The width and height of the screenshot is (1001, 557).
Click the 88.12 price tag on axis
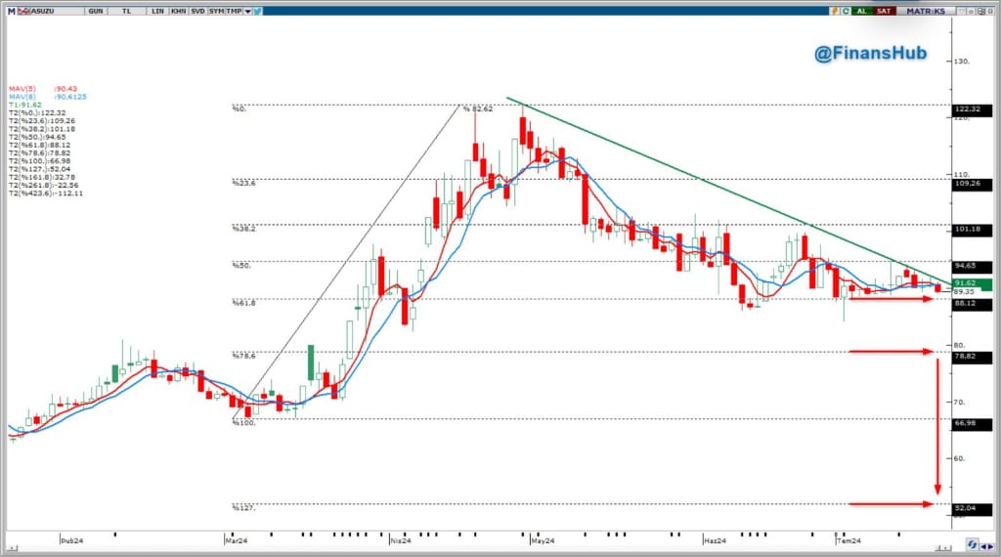click(x=972, y=304)
